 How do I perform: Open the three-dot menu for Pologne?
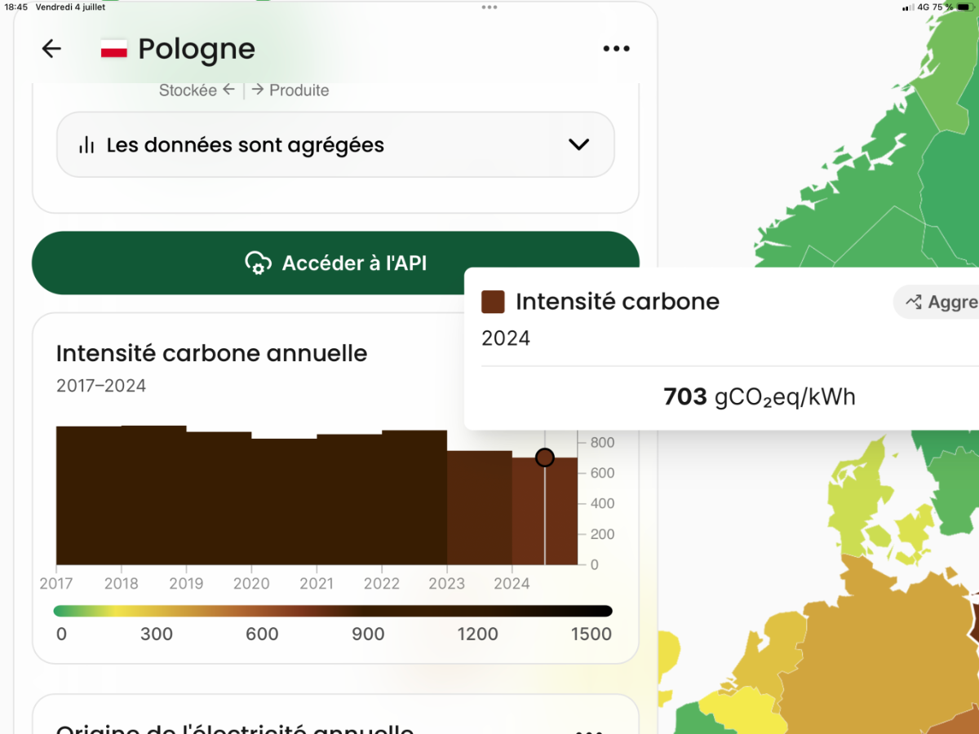pos(616,49)
